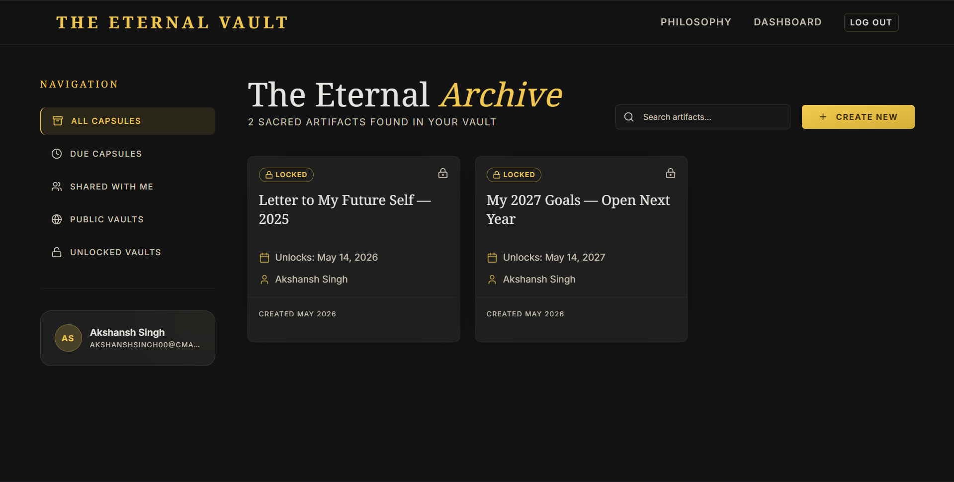Image resolution: width=954 pixels, height=482 pixels.
Task: Click the magnifier icon in search box
Action: pyautogui.click(x=629, y=117)
